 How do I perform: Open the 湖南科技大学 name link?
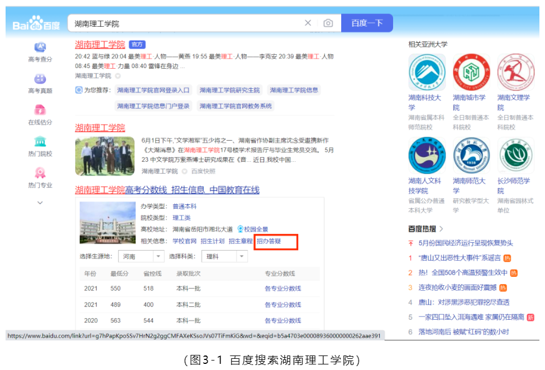(425, 103)
